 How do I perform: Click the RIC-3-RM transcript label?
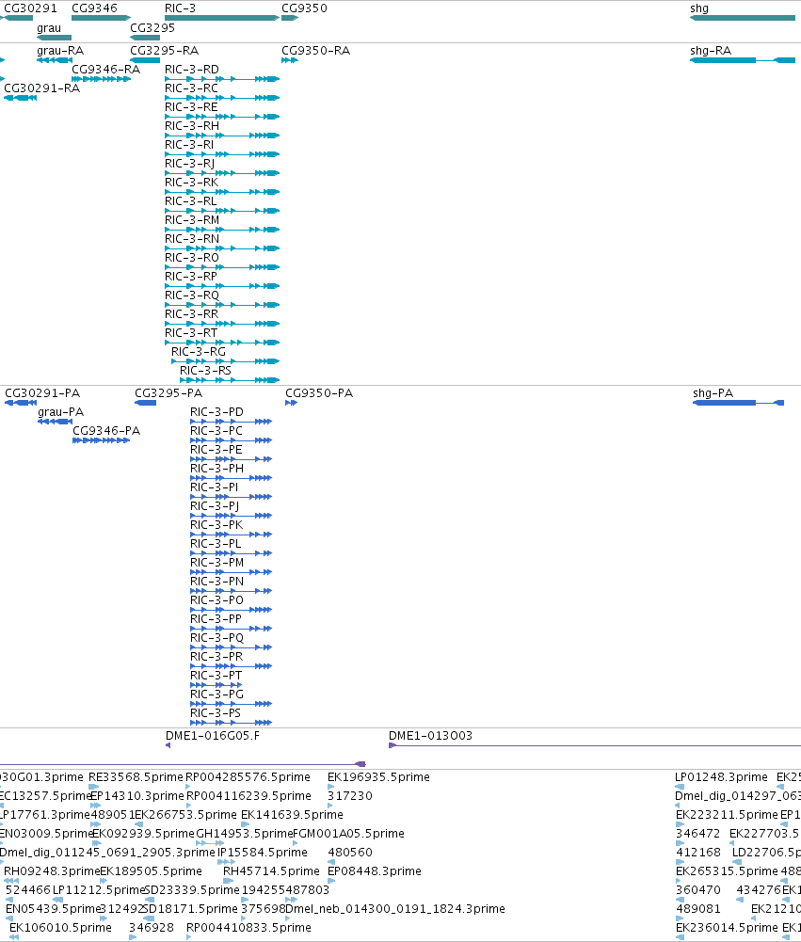192,220
